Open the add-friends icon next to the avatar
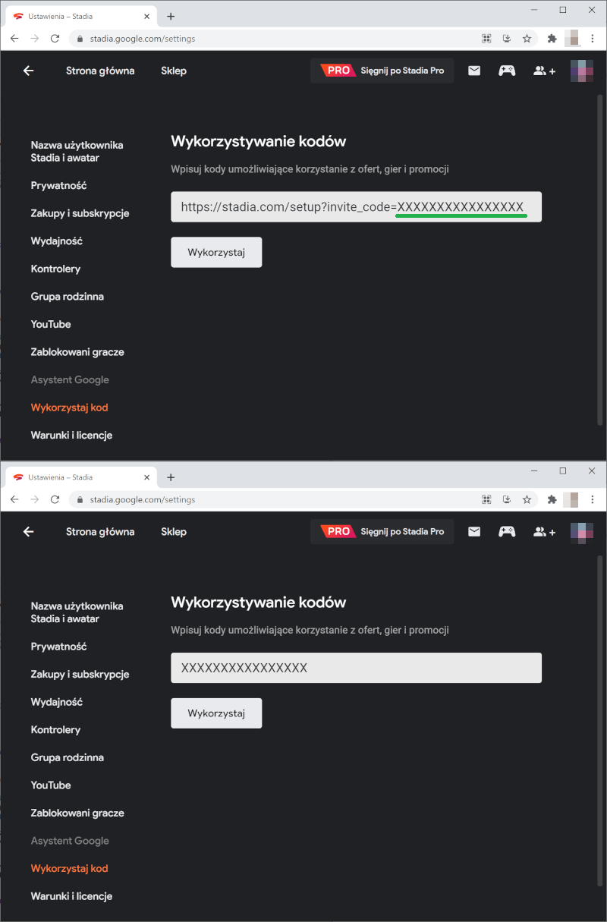 click(544, 71)
